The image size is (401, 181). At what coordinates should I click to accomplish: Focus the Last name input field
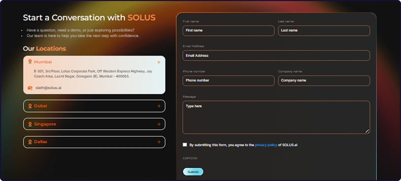point(324,30)
